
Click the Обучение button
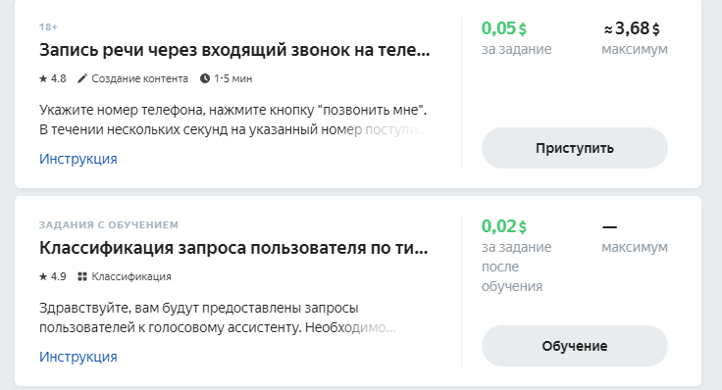(574, 346)
